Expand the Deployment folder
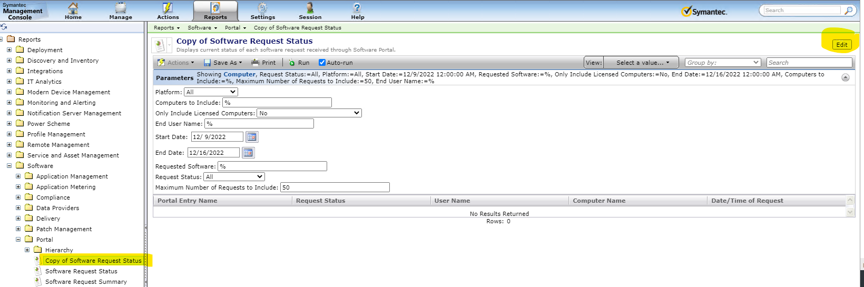The height and width of the screenshot is (287, 864). [x=9, y=50]
